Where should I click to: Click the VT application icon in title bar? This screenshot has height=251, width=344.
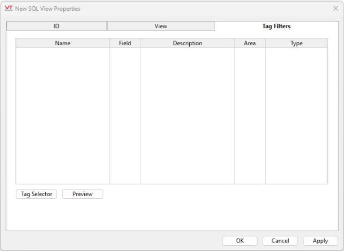pos(8,8)
